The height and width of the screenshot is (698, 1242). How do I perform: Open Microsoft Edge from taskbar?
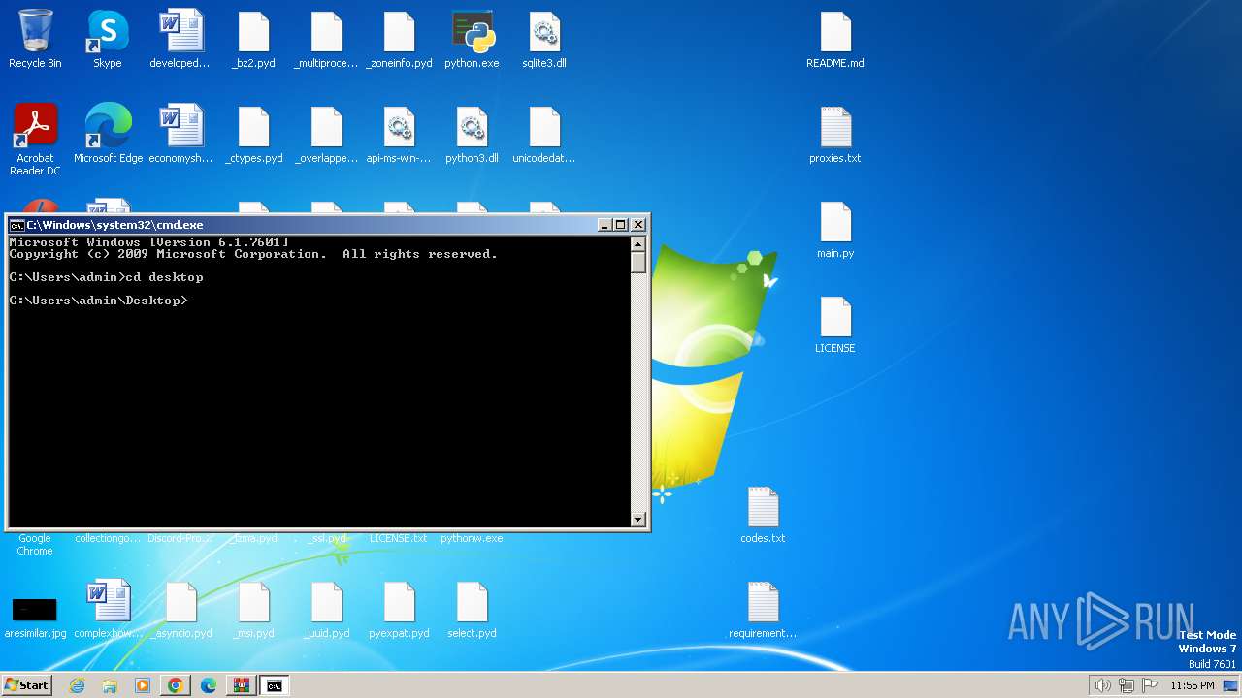click(209, 685)
